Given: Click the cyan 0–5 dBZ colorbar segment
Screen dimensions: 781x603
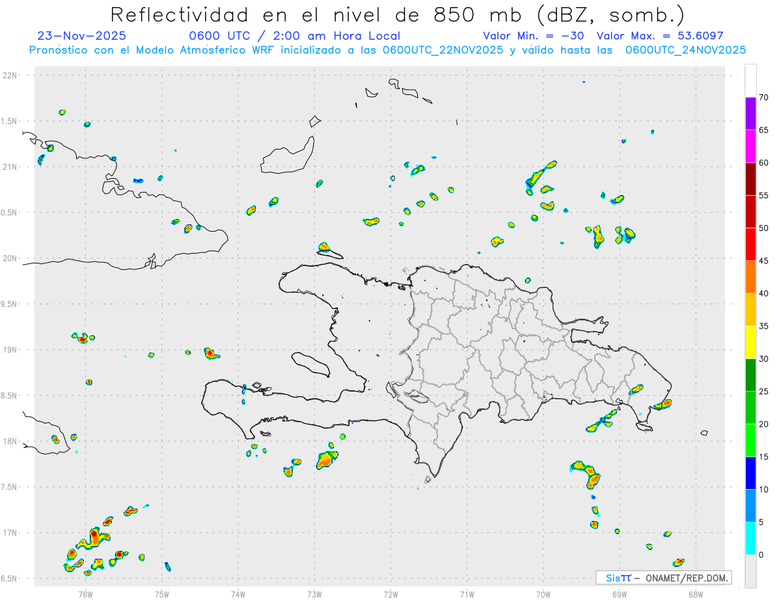Looking at the screenshot, I should coord(750,539).
